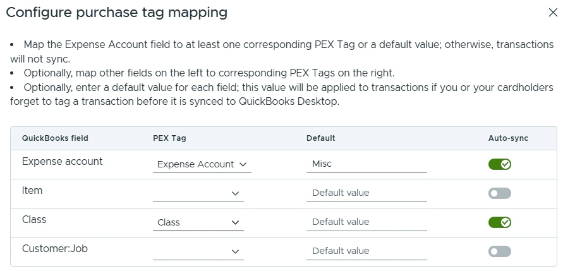Click the Item default value field
563x271 pixels.
point(366,193)
